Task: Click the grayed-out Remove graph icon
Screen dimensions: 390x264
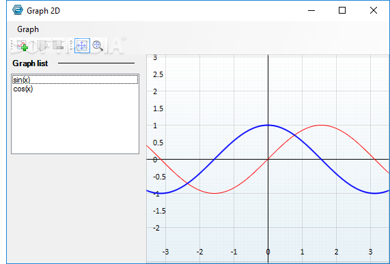Action: tap(59, 46)
